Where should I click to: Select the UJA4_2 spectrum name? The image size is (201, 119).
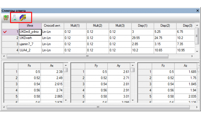coord(30,50)
